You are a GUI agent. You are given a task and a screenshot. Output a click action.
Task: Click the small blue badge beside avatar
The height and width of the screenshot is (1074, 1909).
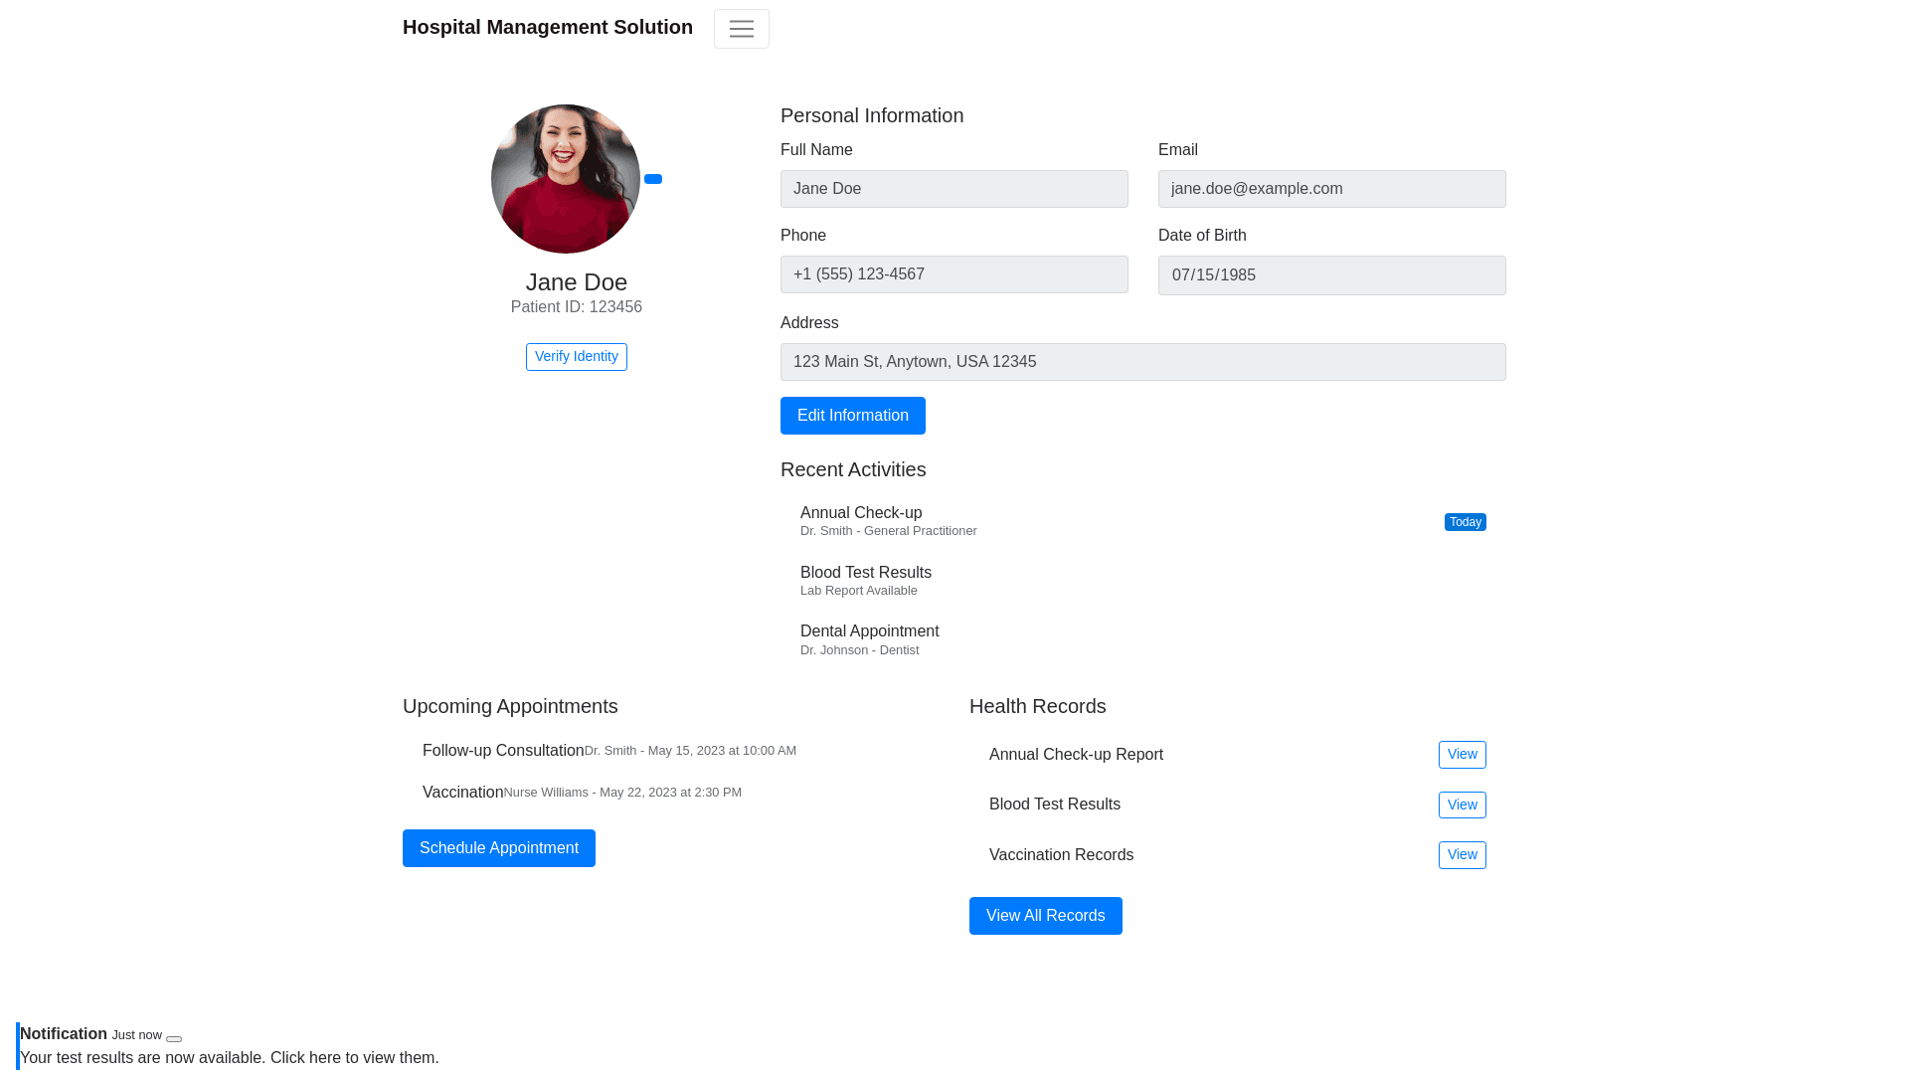(x=653, y=179)
